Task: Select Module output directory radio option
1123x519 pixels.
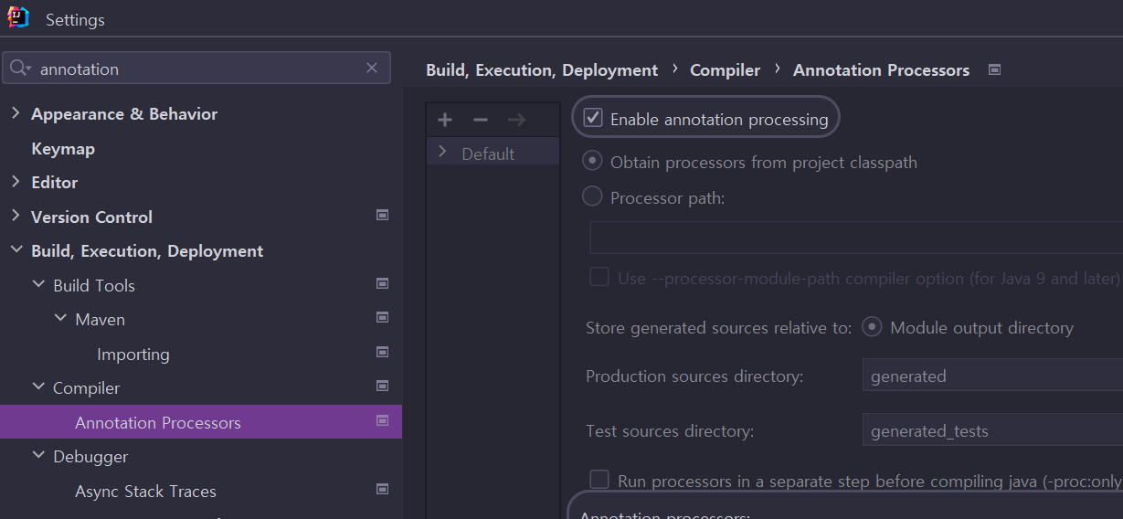Action: coord(873,327)
